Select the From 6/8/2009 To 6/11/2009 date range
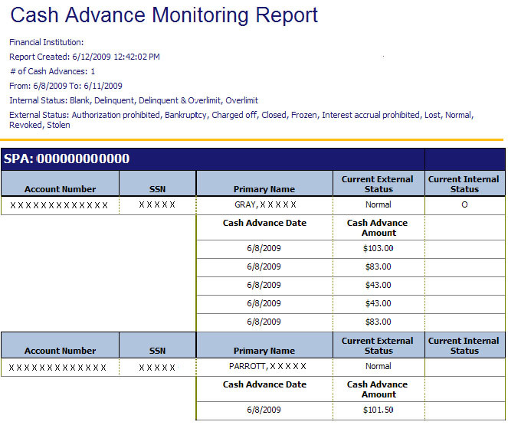Screen dimensions: 508x425 point(66,86)
